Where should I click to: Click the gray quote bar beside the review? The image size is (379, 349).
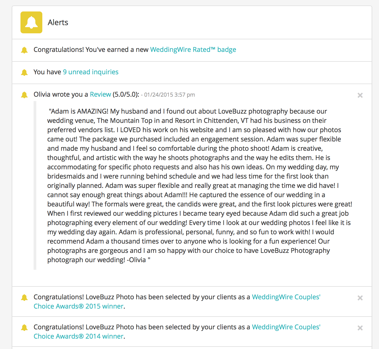click(x=35, y=185)
